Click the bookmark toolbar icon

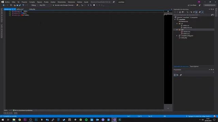pyautogui.click(x=94, y=5)
